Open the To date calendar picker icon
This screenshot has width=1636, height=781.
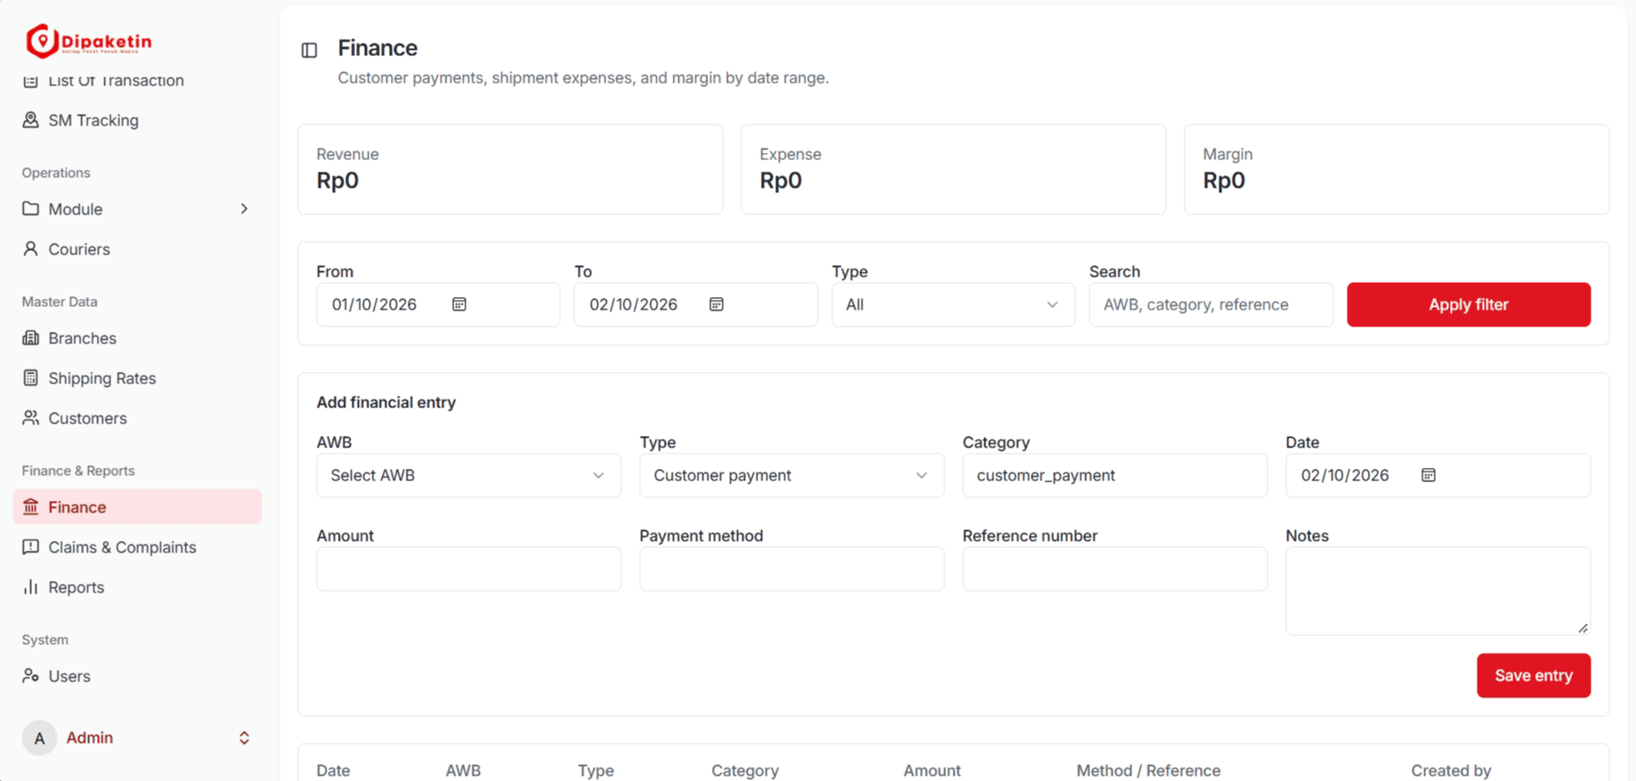pos(717,304)
